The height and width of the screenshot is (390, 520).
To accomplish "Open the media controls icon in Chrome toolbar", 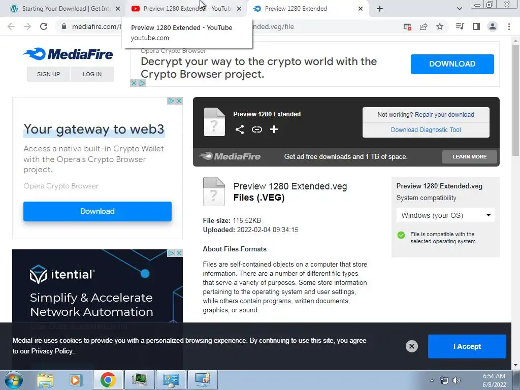I will point(460,26).
